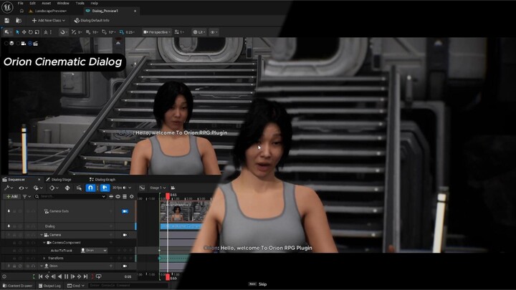Open the Output Log

(49, 286)
